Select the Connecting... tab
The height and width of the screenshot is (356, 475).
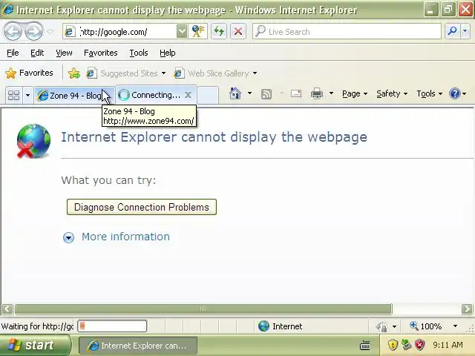151,95
